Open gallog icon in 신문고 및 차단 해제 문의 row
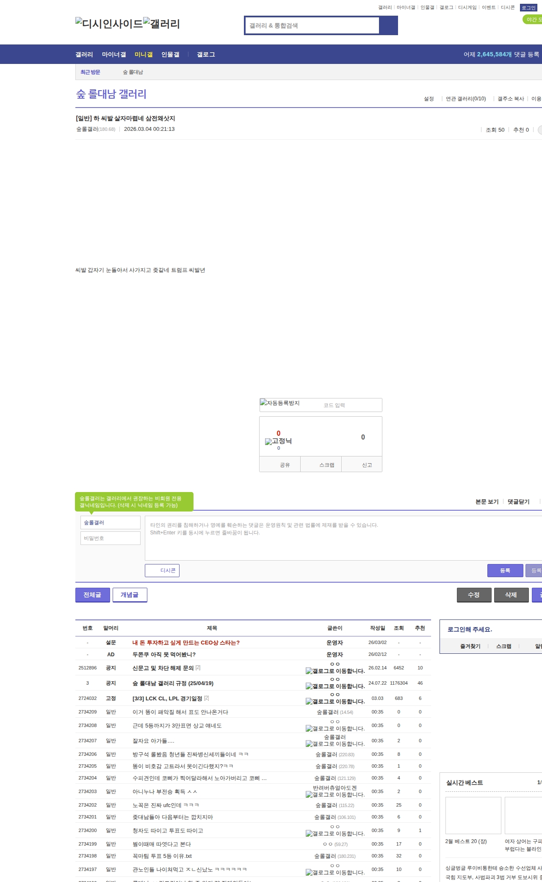 335,671
